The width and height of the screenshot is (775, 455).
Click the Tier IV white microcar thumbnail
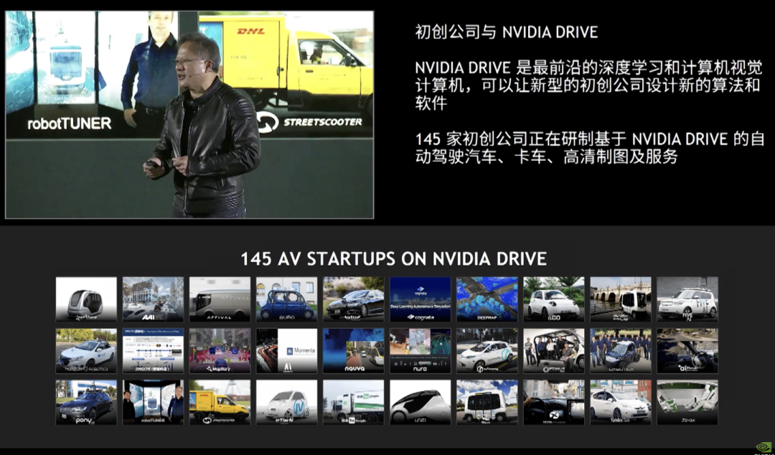286,402
